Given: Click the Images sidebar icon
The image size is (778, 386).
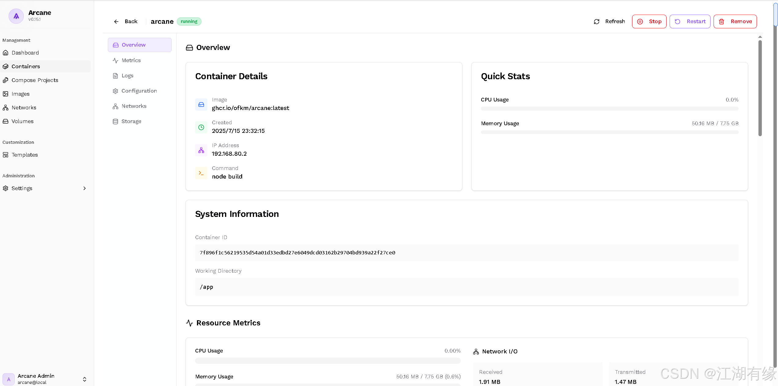Looking at the screenshot, I should click(5, 94).
